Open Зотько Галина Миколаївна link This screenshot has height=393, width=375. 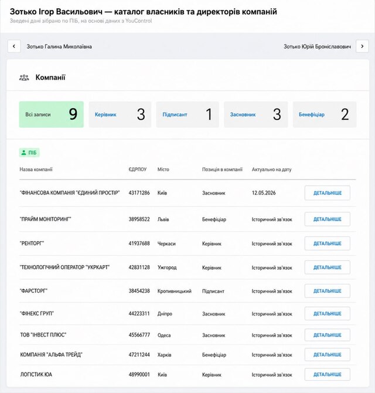59,46
